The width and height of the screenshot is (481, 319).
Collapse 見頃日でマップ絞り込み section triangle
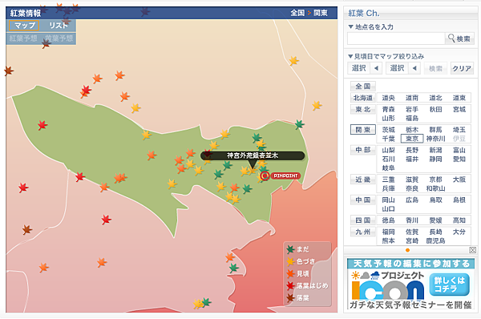[x=350, y=56]
